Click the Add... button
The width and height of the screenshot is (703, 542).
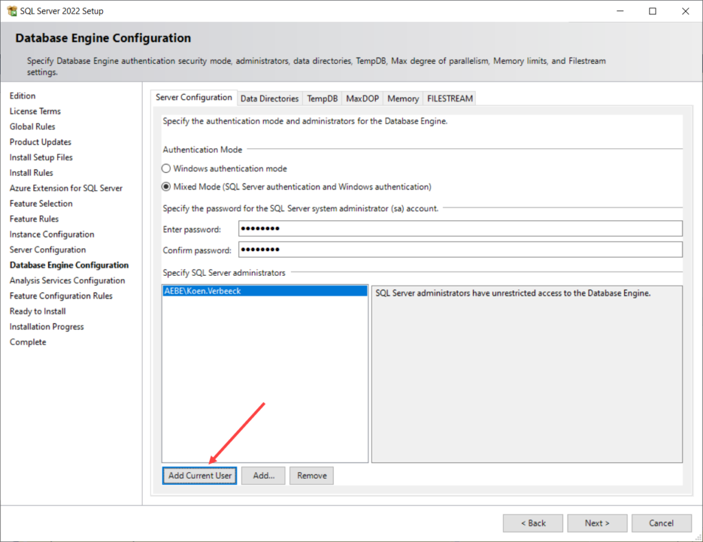pos(263,475)
